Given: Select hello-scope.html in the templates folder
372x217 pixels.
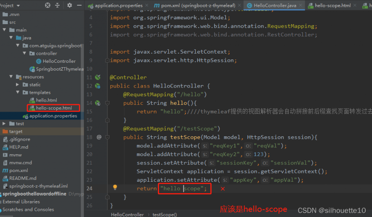Looking at the screenshot, I should [x=53, y=108].
